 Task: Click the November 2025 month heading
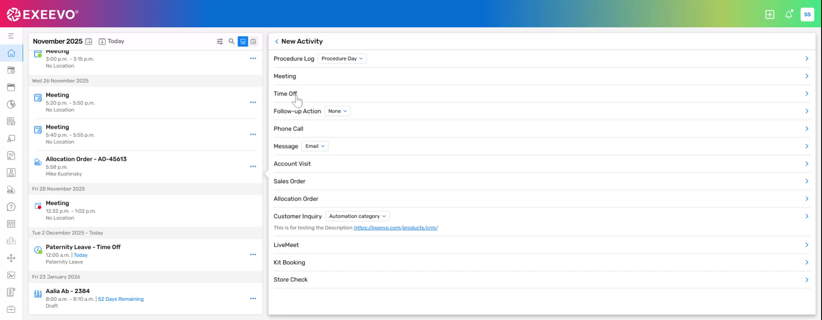tap(58, 41)
